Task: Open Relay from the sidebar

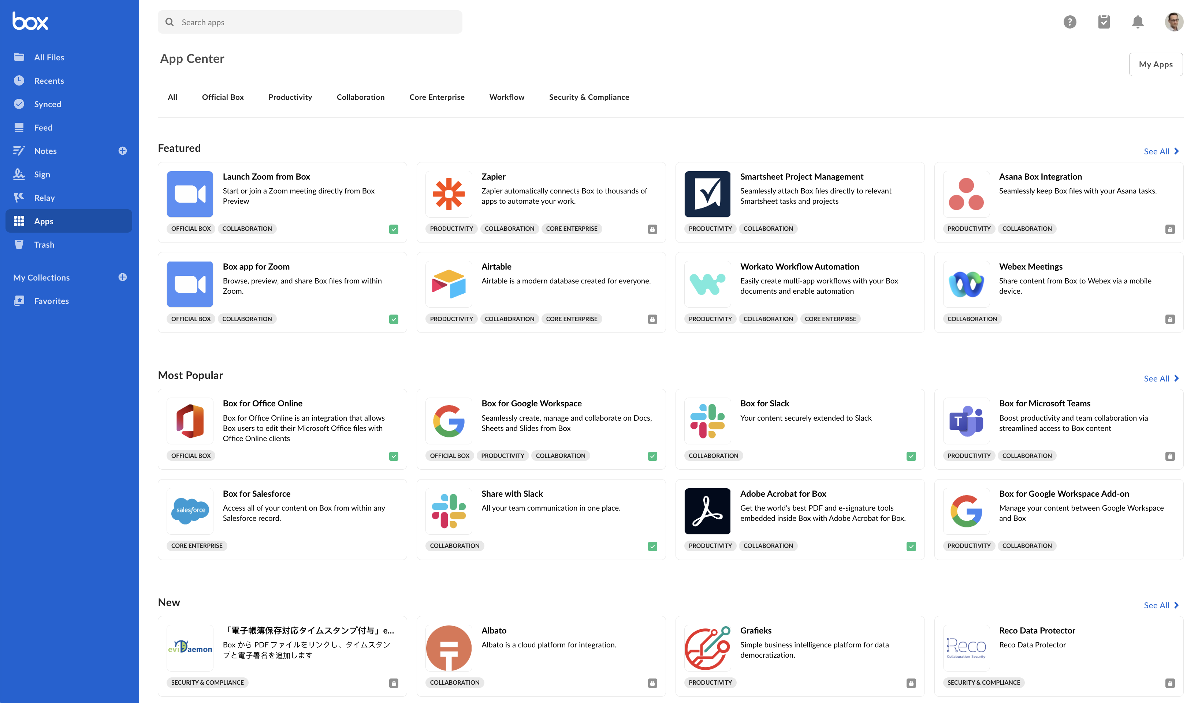Action: [69, 198]
